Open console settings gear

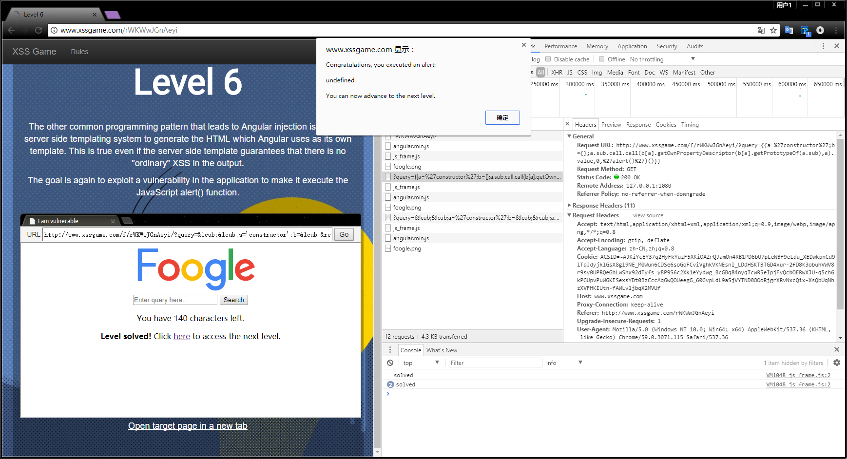tap(836, 363)
